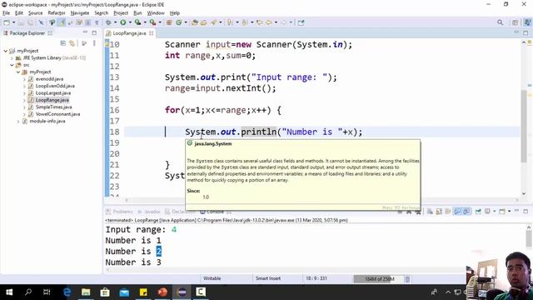Maximize the editor area icon
This screenshot has width=533, height=300.
[526, 32]
